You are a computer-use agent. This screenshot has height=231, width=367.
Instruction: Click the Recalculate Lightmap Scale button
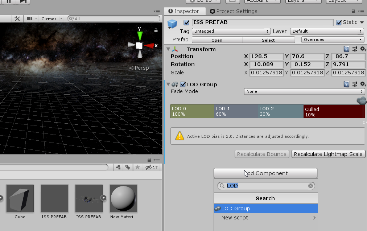coord(328,154)
